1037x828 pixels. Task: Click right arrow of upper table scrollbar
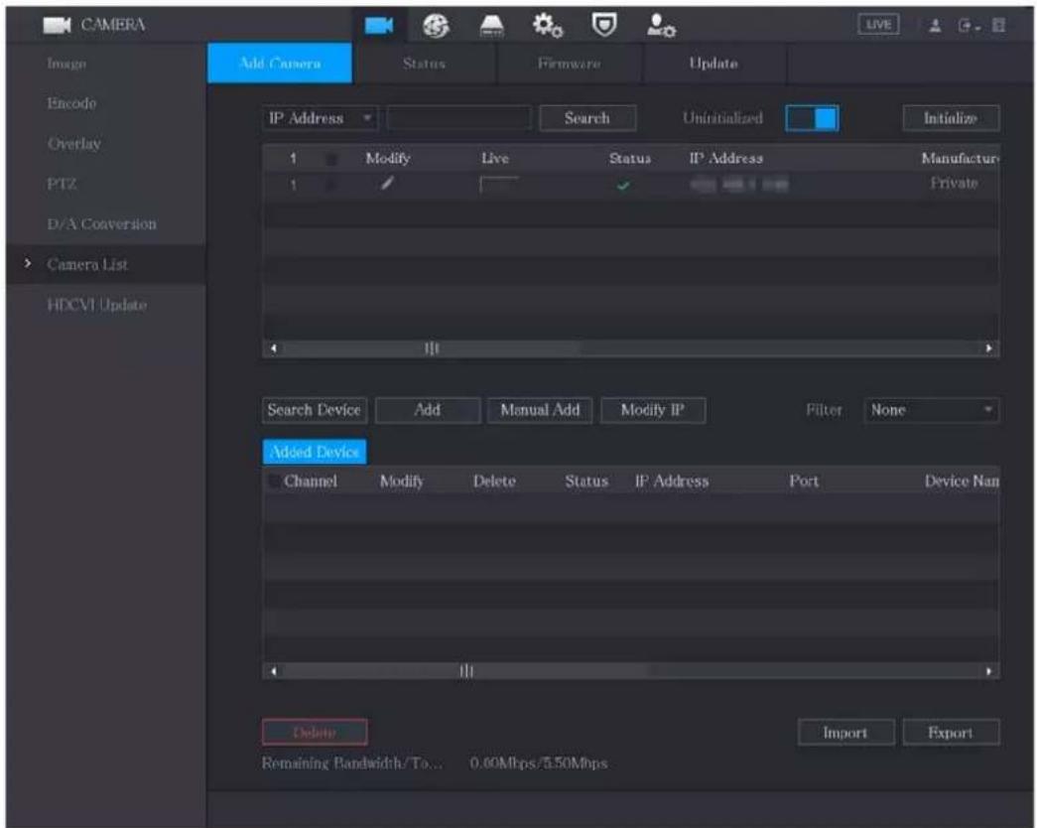(989, 348)
